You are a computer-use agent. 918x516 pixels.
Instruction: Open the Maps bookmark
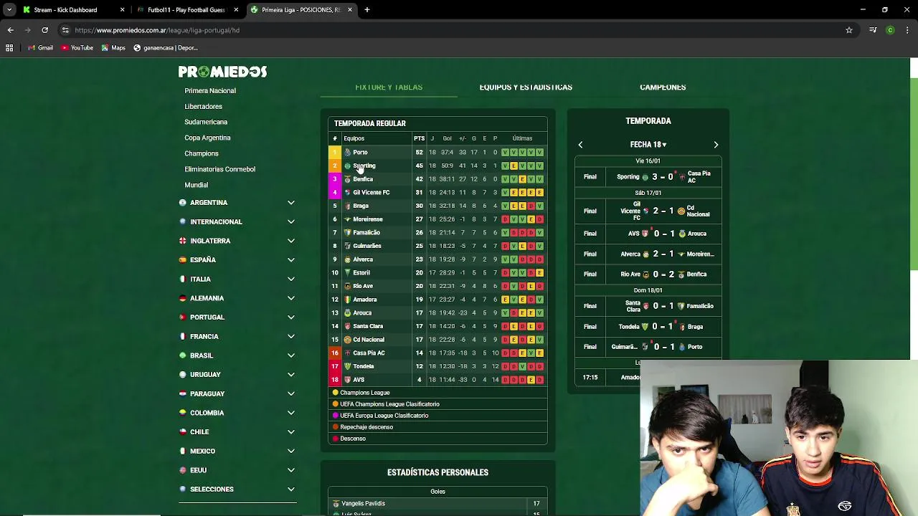(x=113, y=48)
